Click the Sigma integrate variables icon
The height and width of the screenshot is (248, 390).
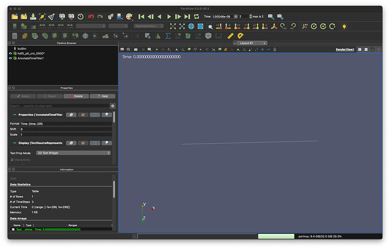(168, 36)
